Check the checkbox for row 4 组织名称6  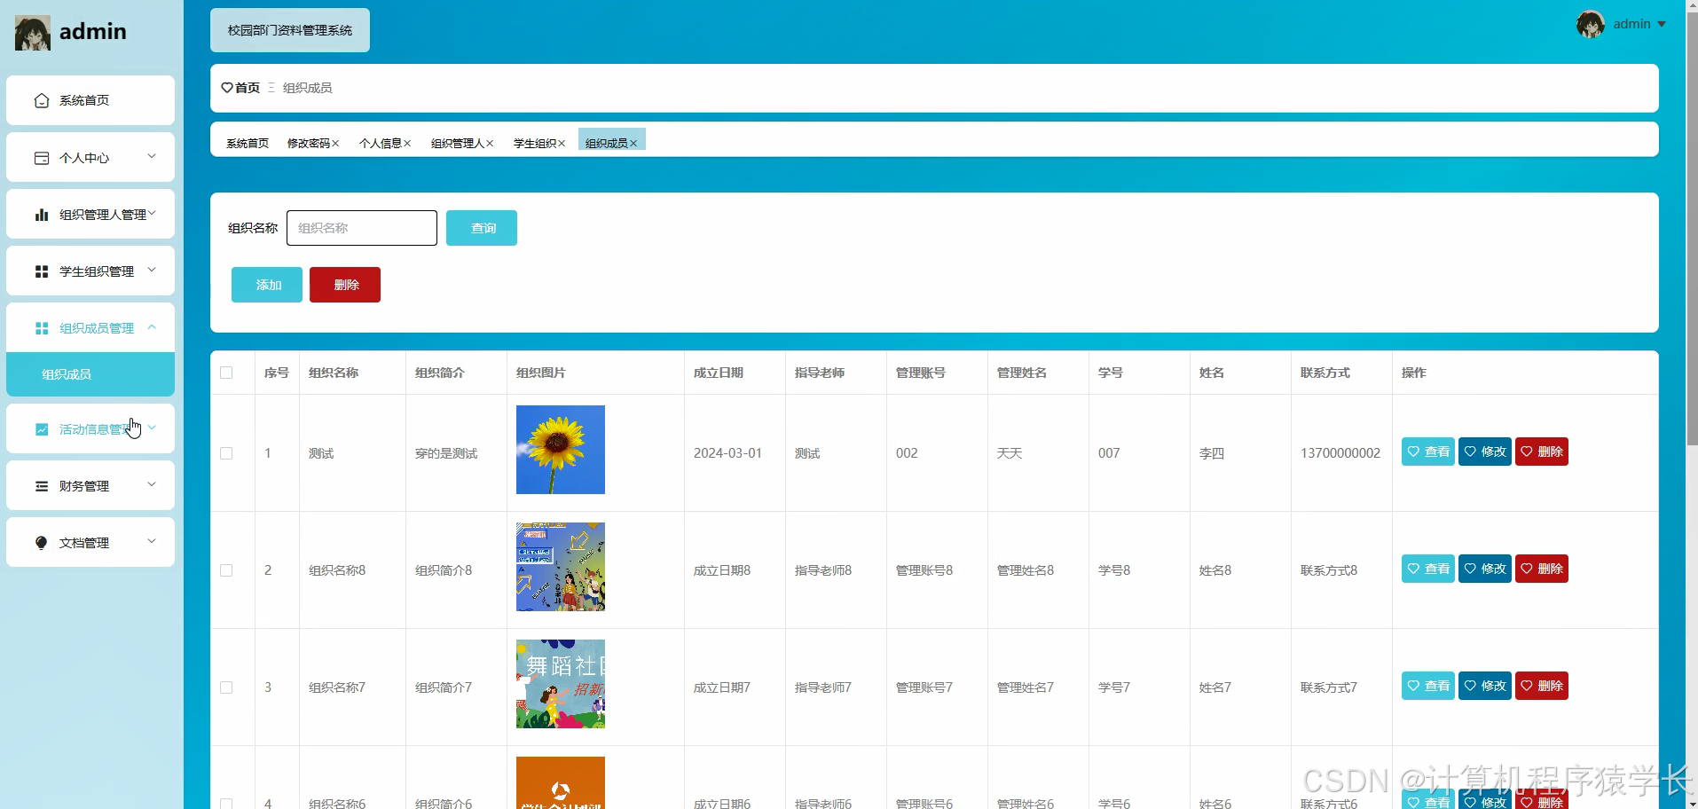pos(226,804)
